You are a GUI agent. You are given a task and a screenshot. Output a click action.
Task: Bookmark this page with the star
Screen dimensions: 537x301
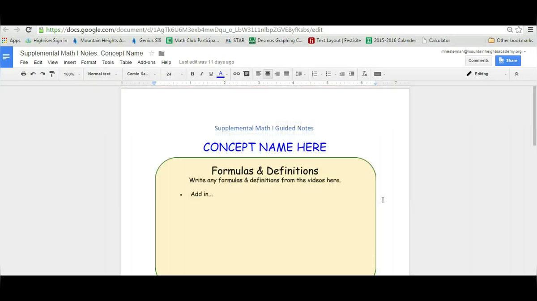[x=519, y=30]
